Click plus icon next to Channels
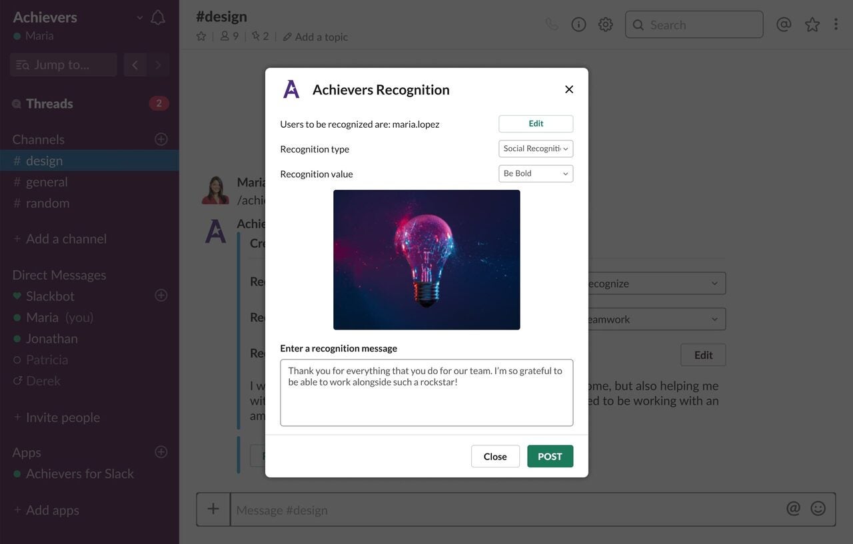The width and height of the screenshot is (853, 544). [x=161, y=139]
